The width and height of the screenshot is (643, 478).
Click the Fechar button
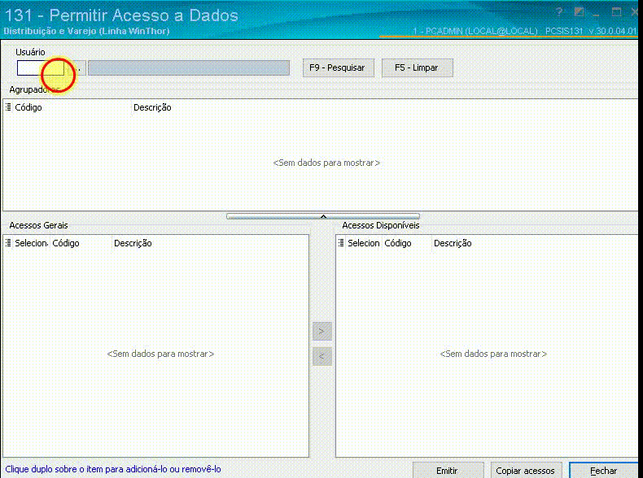tap(603, 471)
